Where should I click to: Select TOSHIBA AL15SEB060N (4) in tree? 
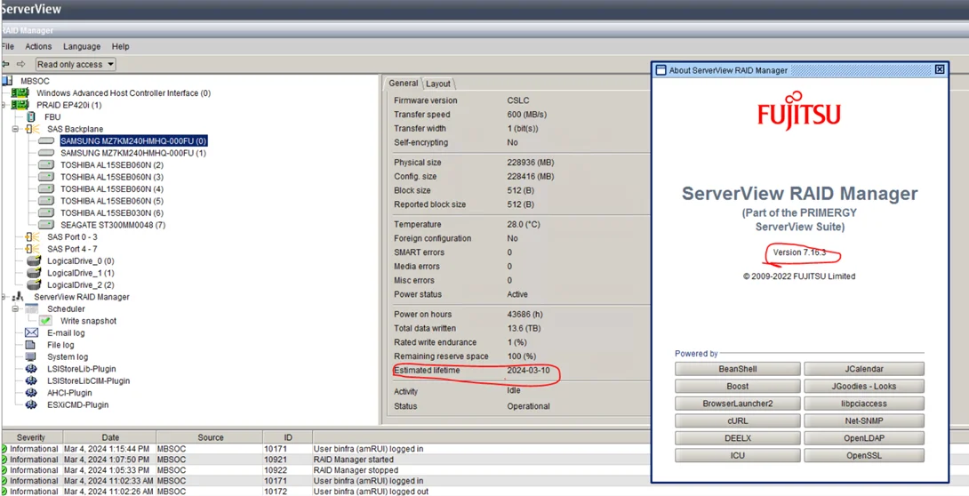tap(112, 189)
